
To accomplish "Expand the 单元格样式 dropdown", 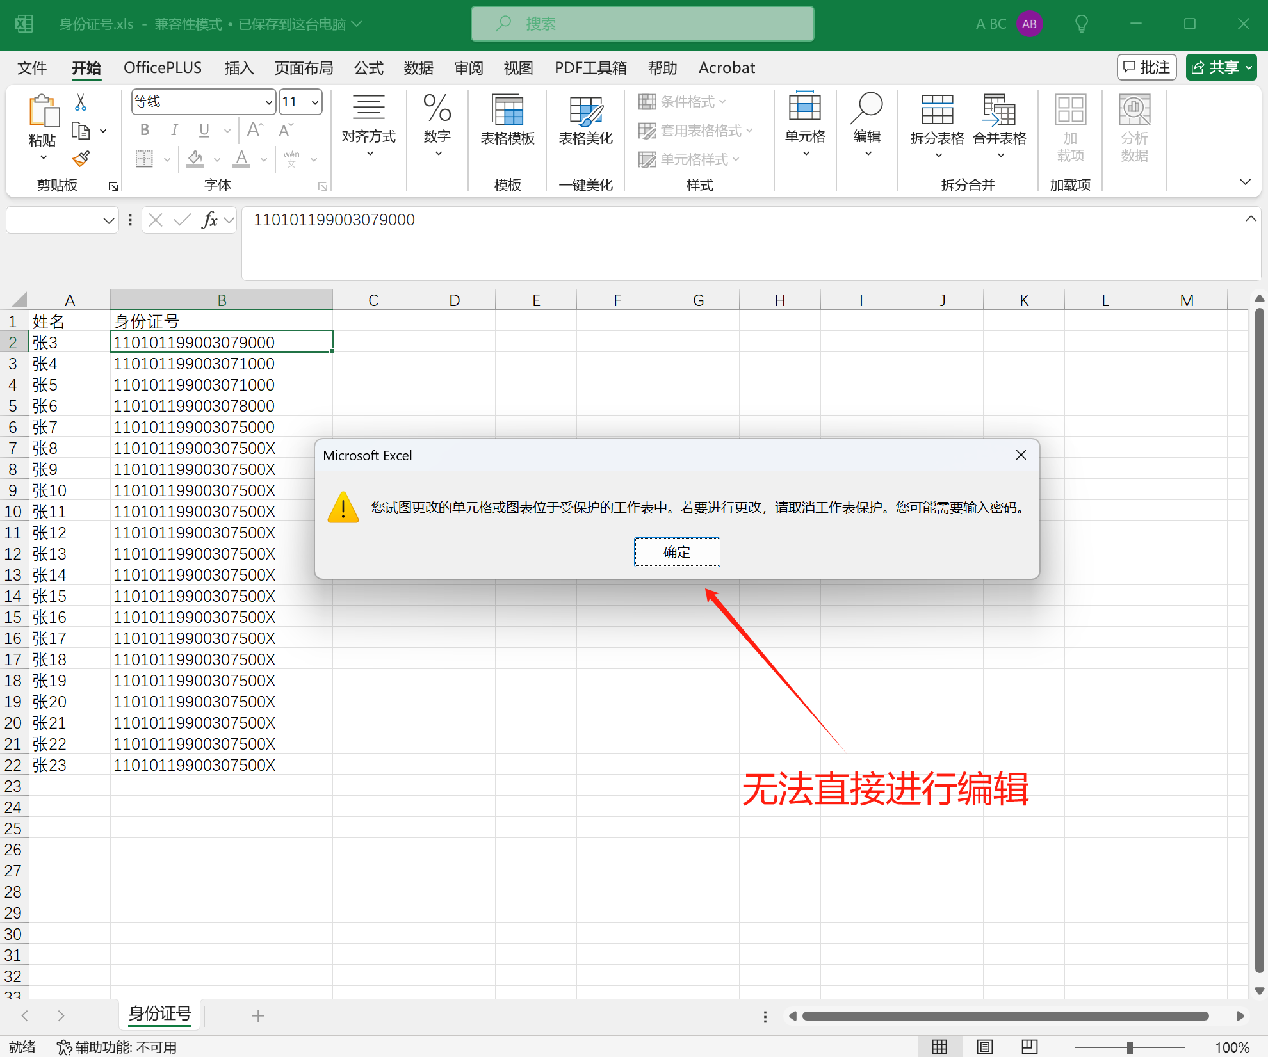I will [736, 159].
